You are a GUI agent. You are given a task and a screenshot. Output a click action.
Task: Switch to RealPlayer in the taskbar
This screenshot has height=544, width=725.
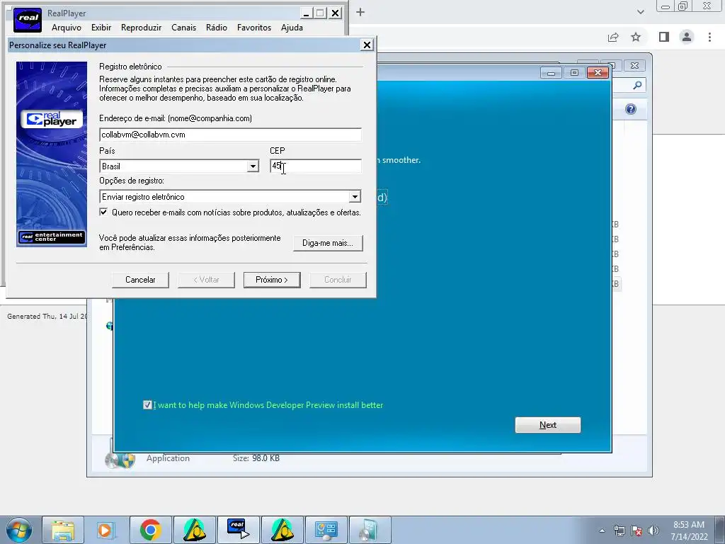coord(238,530)
